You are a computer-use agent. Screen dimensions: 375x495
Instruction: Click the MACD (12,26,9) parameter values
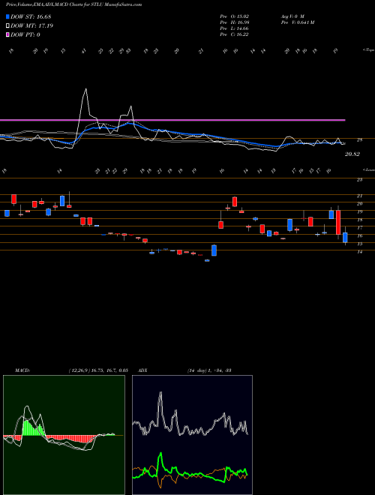pos(98,370)
